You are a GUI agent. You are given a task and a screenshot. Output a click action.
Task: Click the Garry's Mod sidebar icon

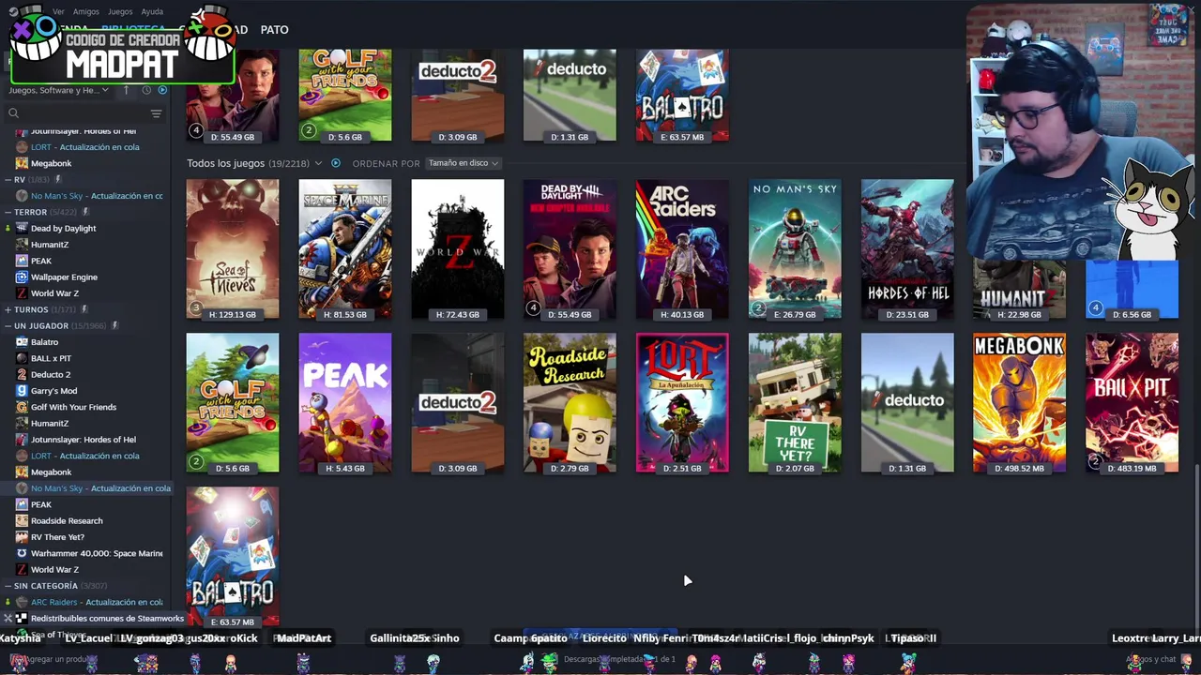(22, 390)
